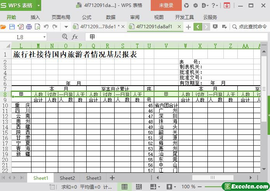
Task: Open the 插入 ribbon tab
Action: [x=35, y=17]
